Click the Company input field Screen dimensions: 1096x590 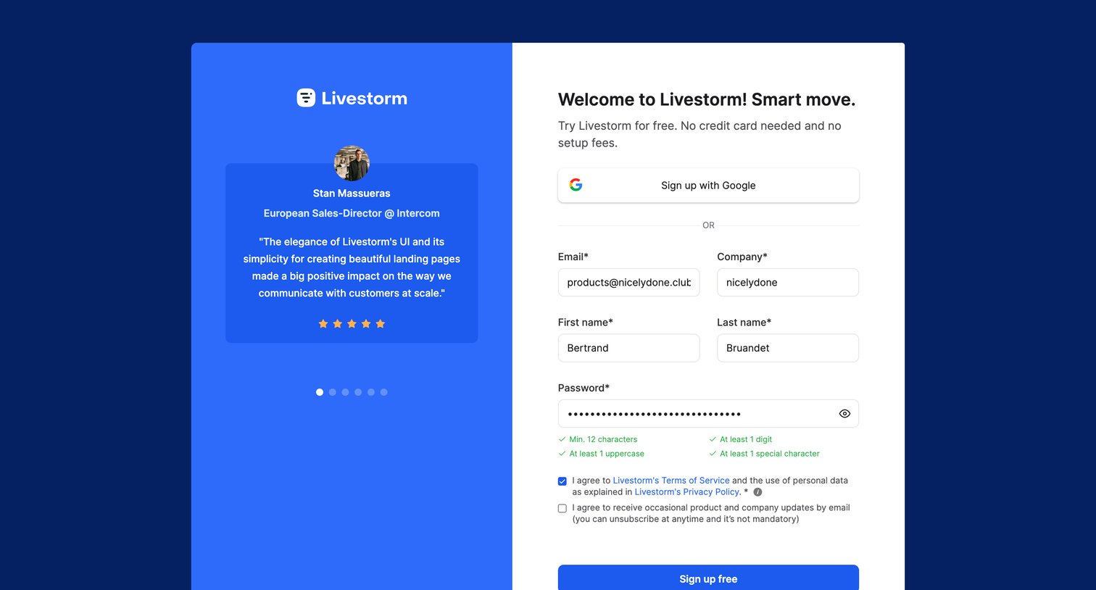tap(788, 283)
